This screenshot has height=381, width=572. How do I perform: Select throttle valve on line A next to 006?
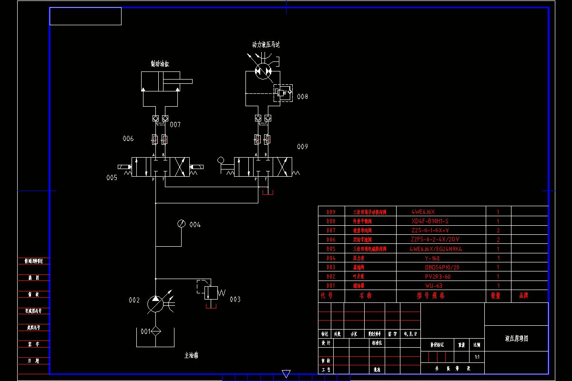click(x=154, y=140)
